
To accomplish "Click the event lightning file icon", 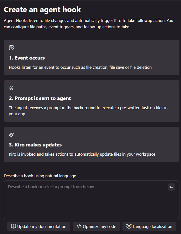I will click(11, 48).
